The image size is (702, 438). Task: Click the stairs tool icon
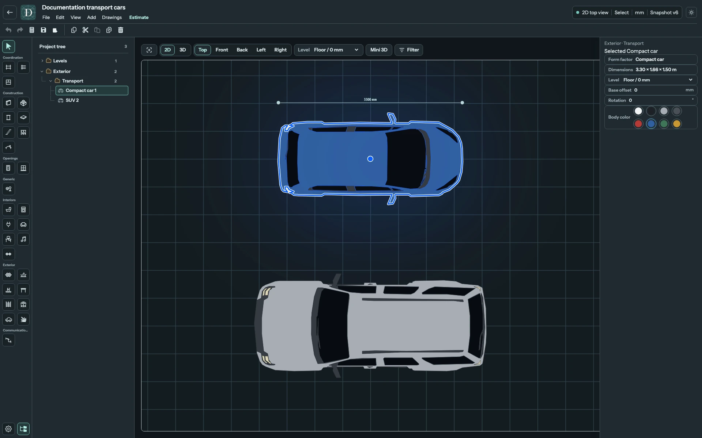[8, 132]
